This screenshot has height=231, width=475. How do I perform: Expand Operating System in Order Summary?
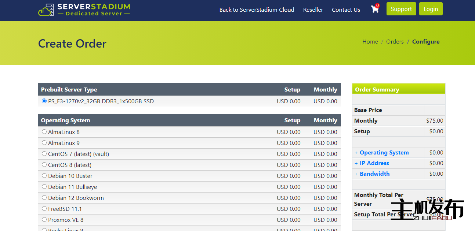click(384, 153)
